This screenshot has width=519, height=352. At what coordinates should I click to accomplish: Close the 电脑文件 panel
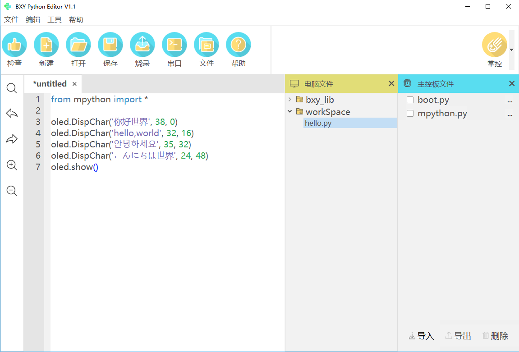[391, 83]
